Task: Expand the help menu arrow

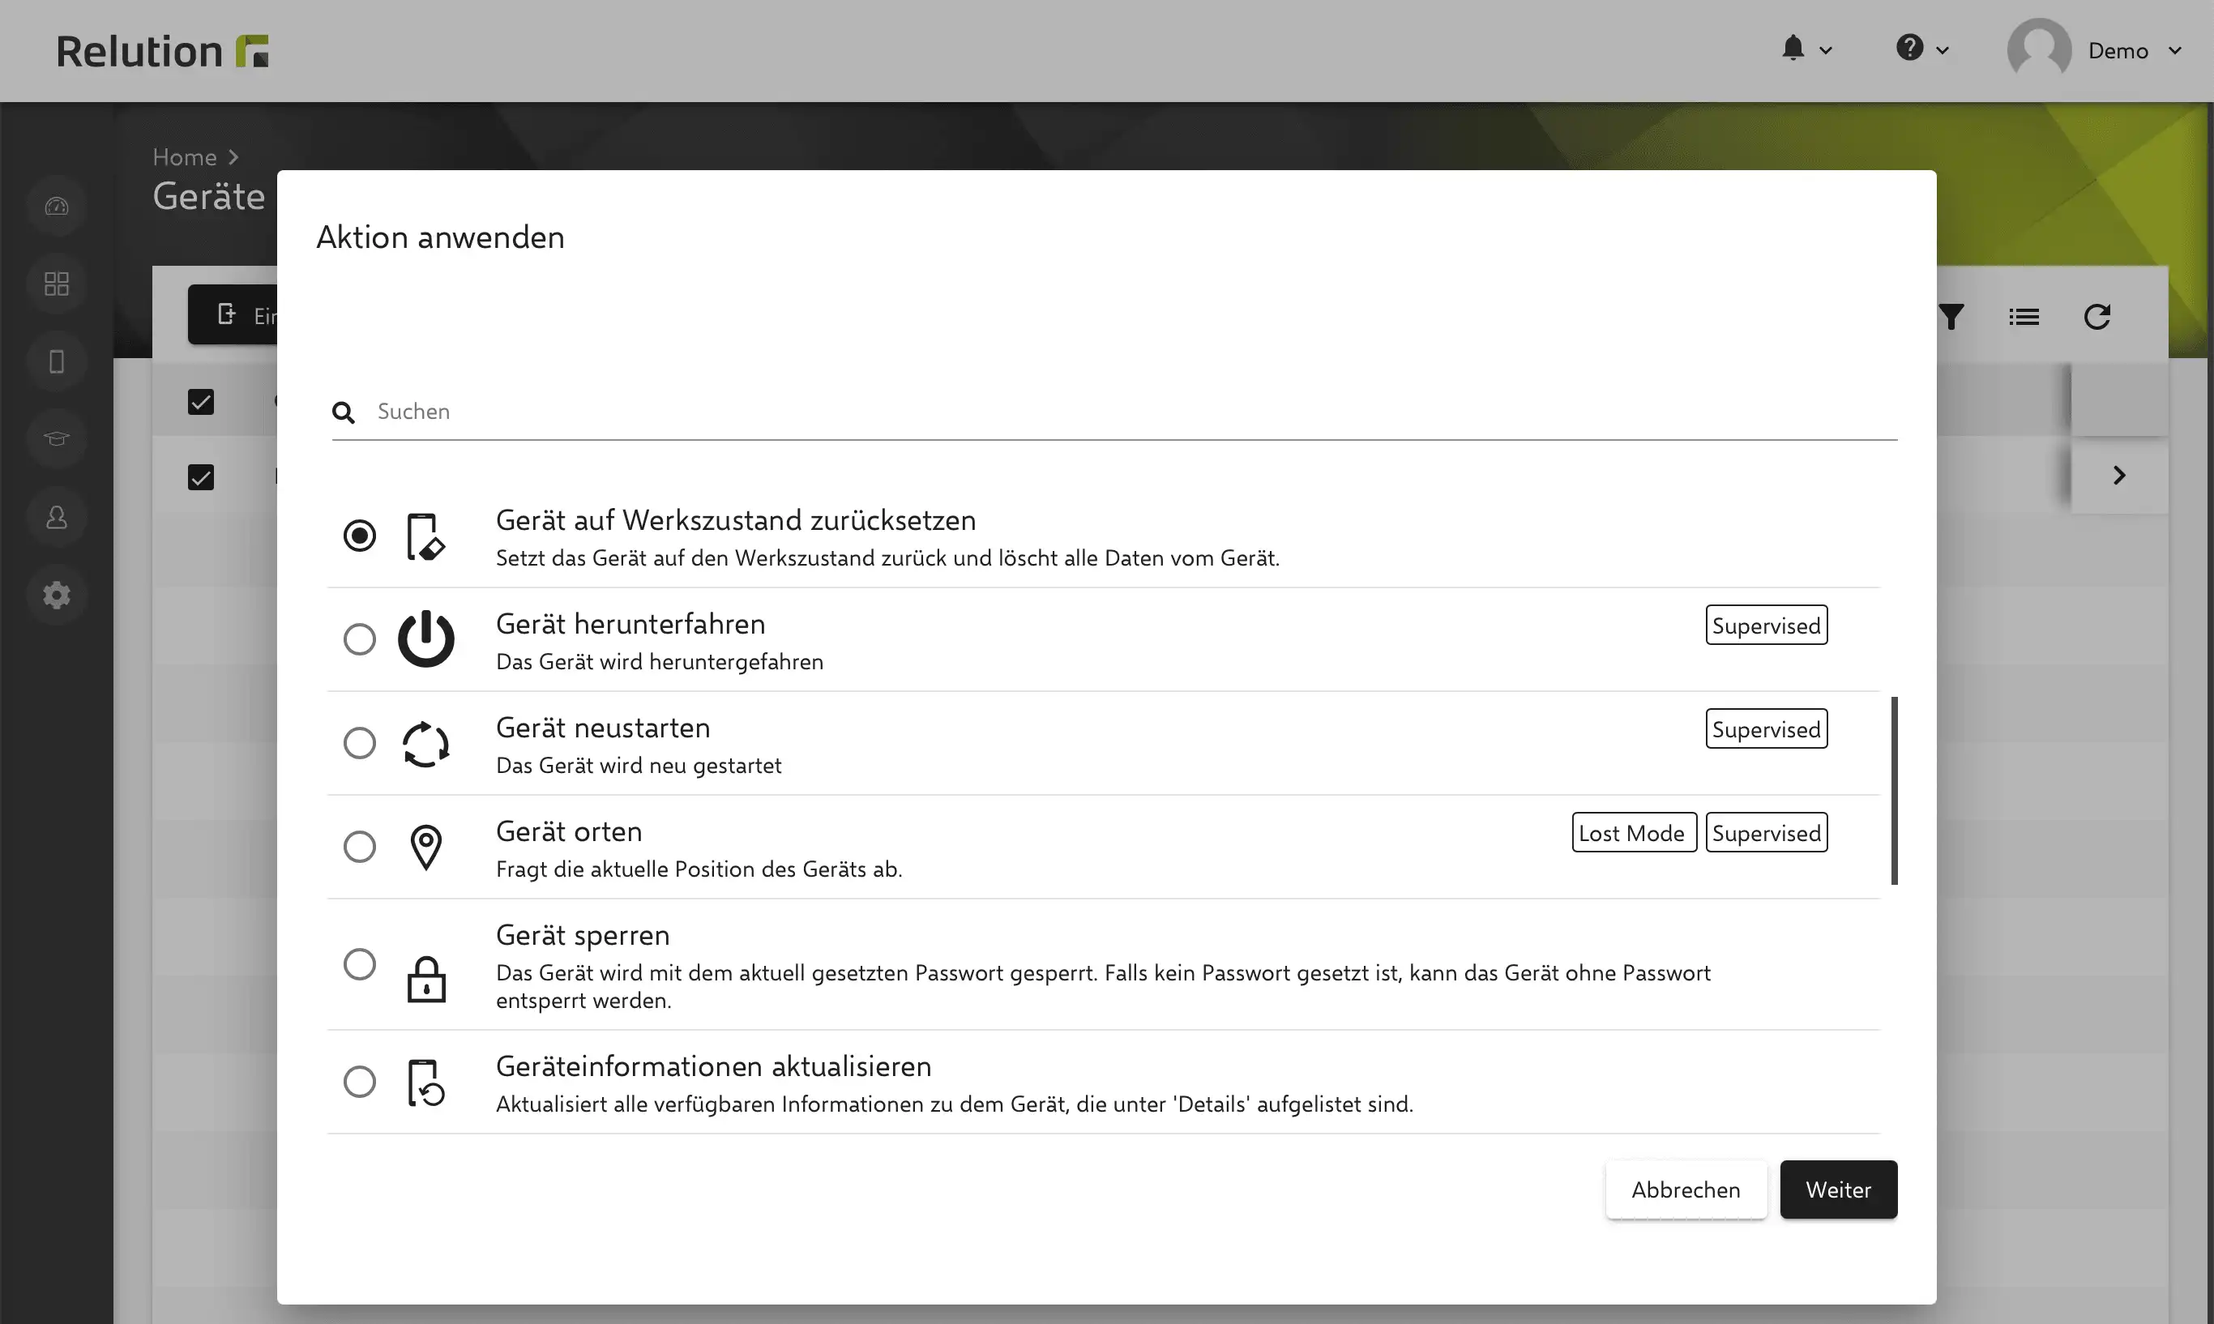Action: coord(1942,51)
